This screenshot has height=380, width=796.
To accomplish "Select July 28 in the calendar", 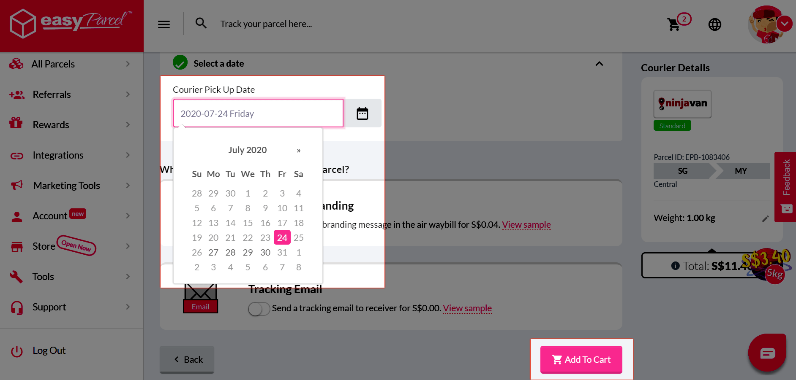I will tap(230, 253).
